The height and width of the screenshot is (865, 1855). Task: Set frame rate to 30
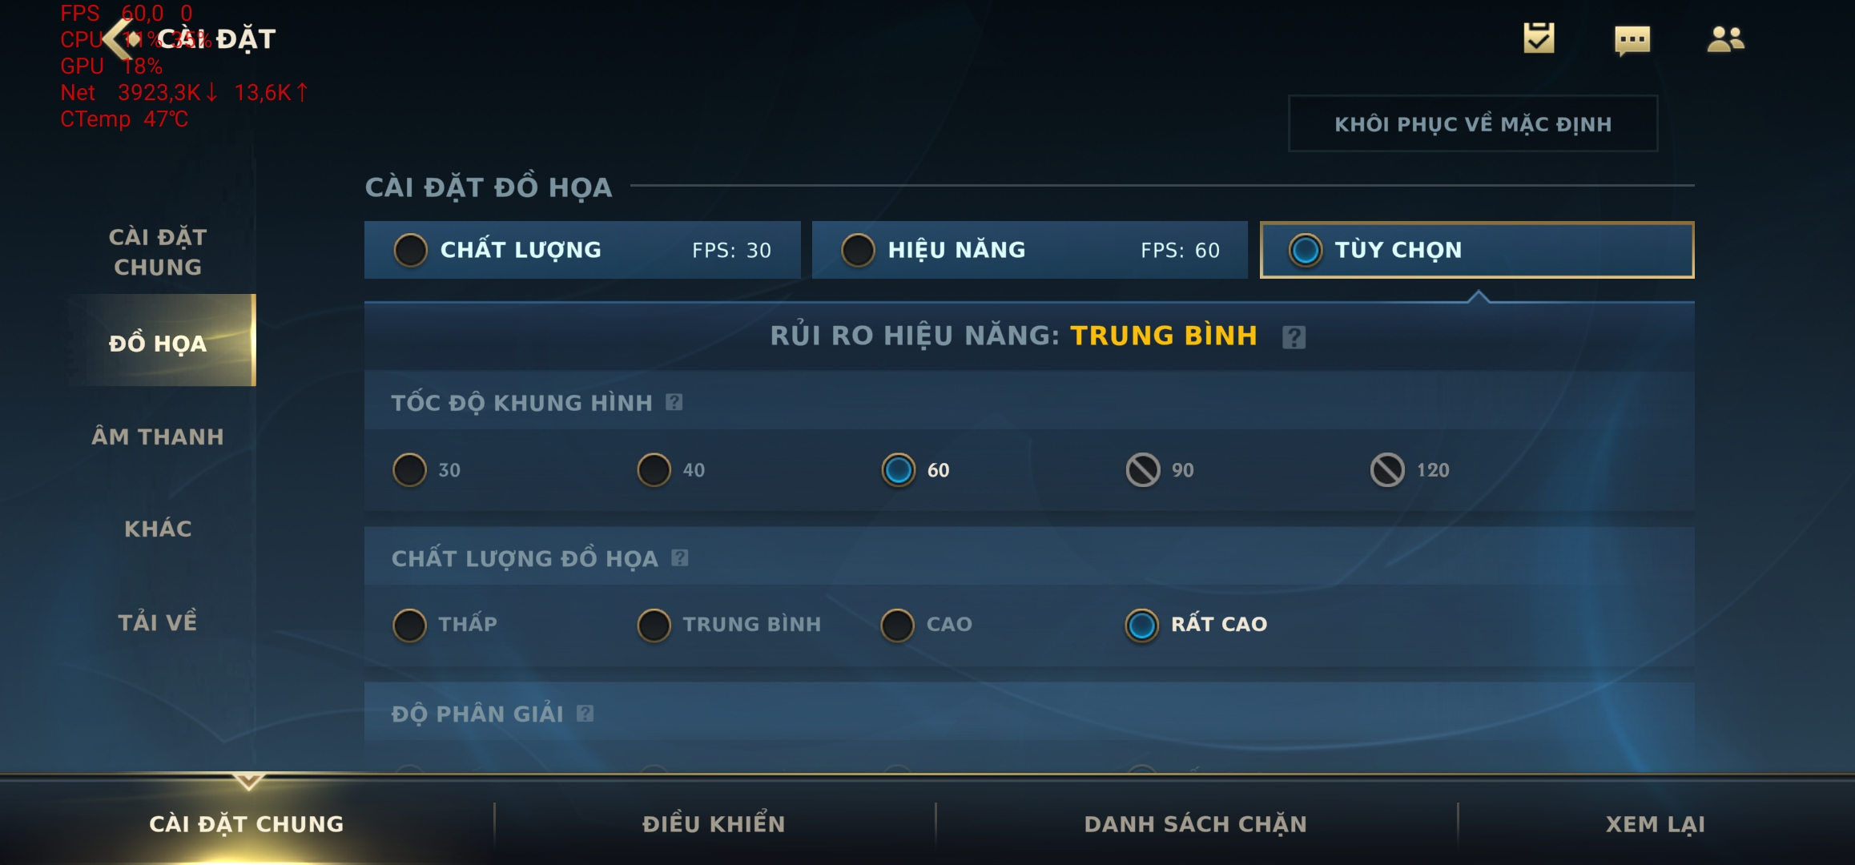(x=426, y=470)
